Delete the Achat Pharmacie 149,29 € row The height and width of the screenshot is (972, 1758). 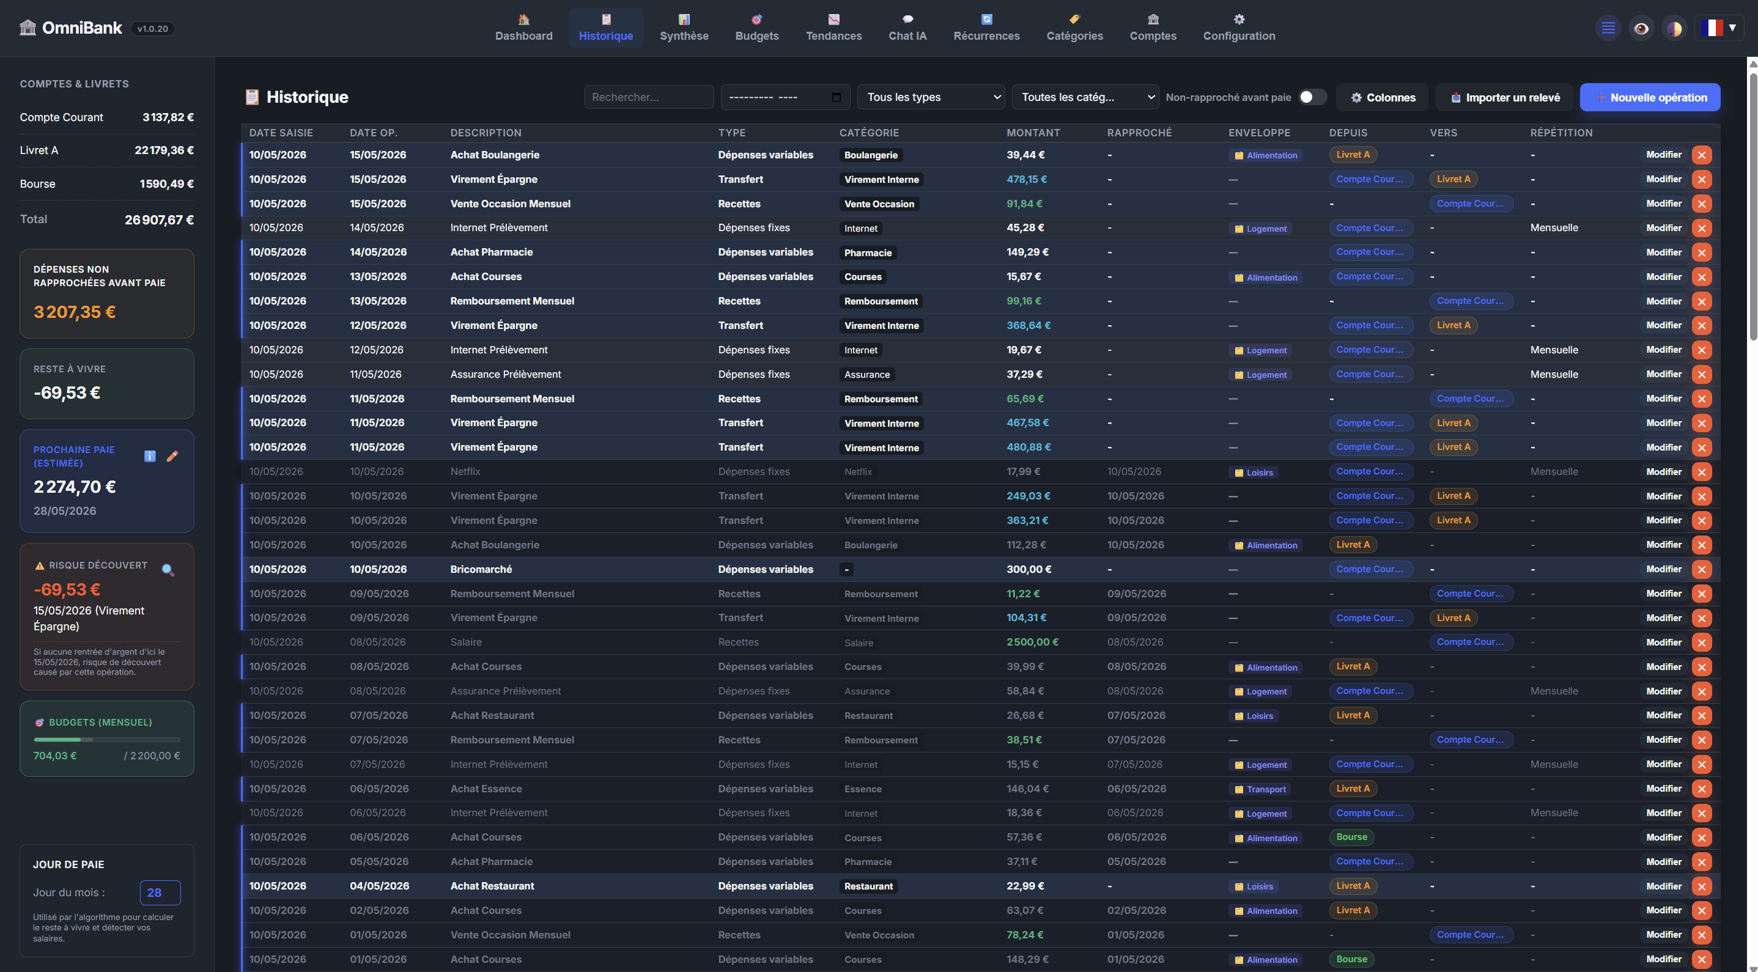pos(1701,252)
